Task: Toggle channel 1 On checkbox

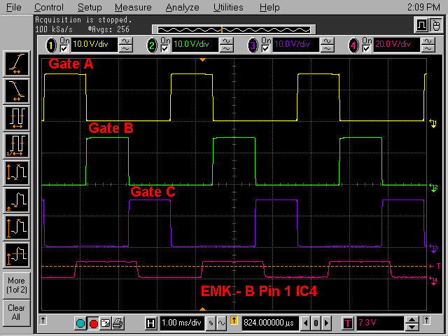Action: pyautogui.click(x=64, y=48)
